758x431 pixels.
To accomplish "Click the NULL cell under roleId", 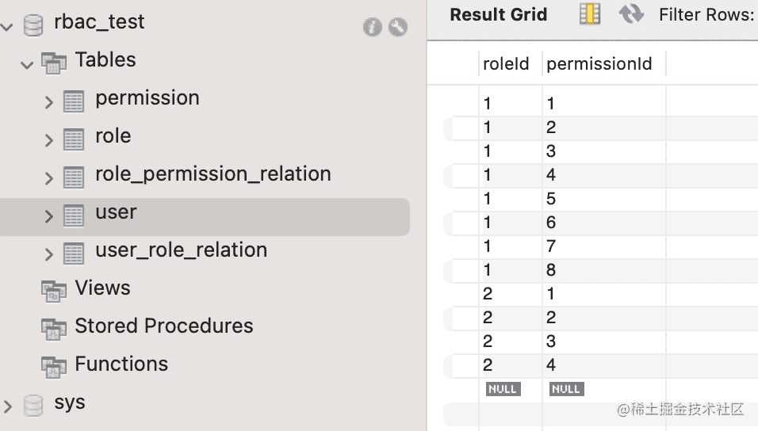I will point(503,389).
